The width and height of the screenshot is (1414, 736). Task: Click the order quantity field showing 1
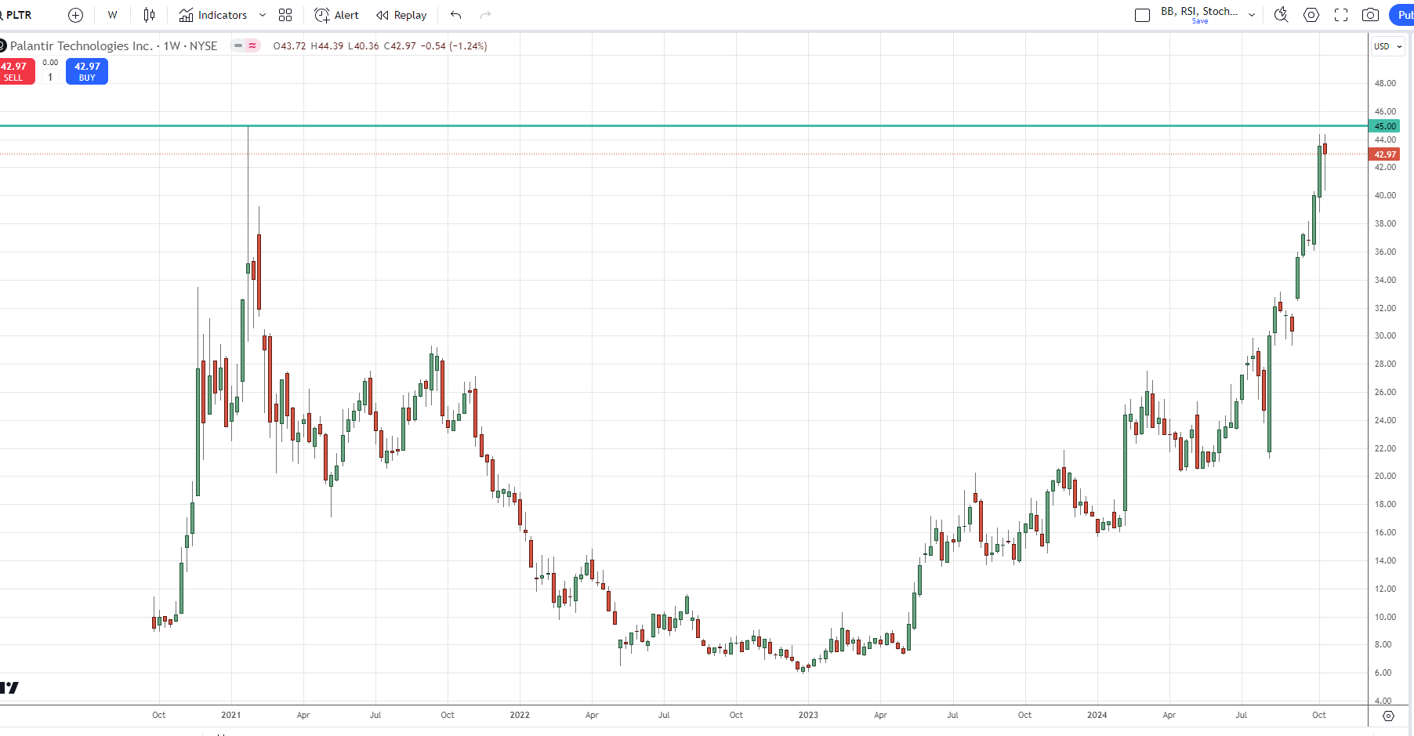point(50,77)
